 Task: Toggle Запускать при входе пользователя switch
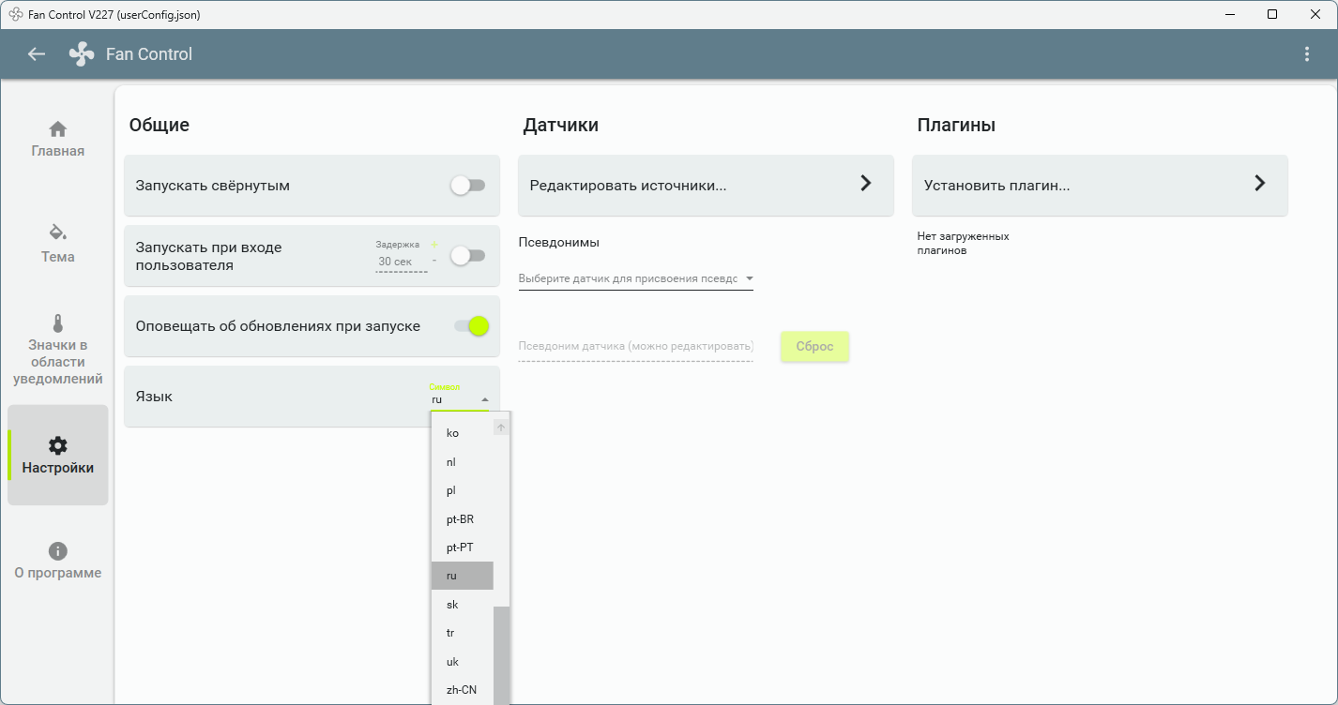[467, 255]
